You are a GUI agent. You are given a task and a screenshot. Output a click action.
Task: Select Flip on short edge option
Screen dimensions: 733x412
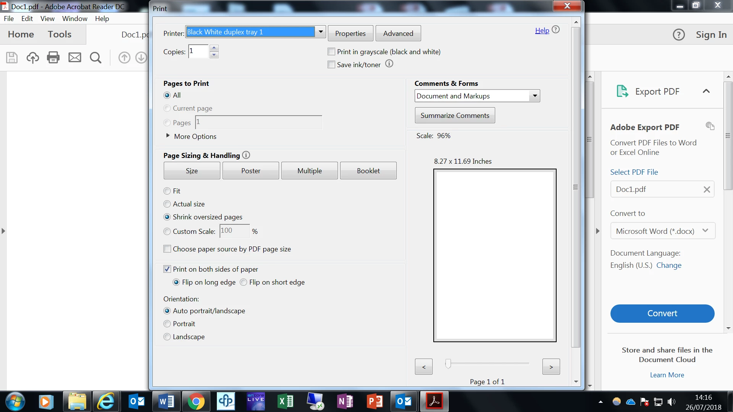(x=244, y=282)
